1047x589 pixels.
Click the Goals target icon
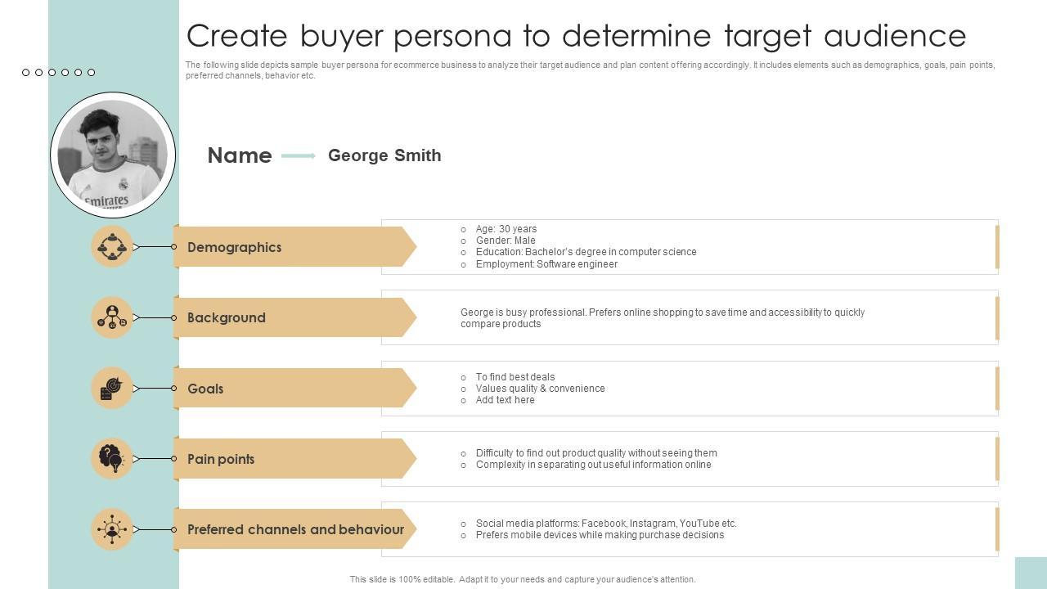[112, 388]
